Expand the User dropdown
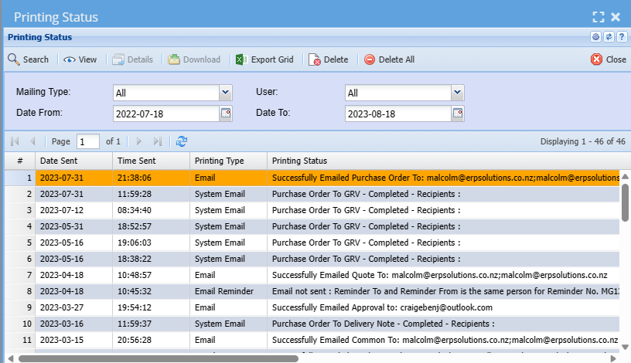631x363 pixels. click(457, 93)
